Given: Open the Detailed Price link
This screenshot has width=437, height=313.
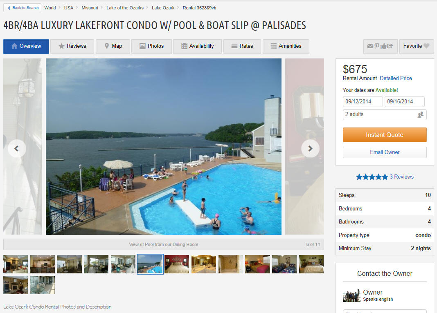Looking at the screenshot, I should pos(396,78).
